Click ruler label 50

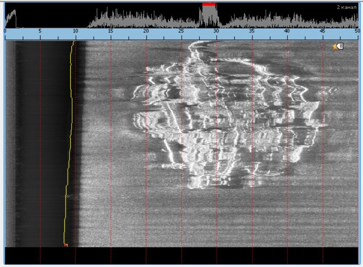357,31
